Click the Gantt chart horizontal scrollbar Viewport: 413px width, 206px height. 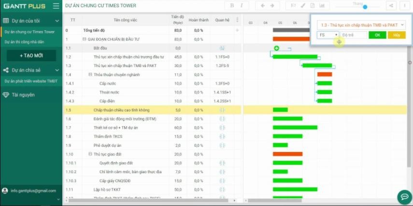tap(275, 201)
